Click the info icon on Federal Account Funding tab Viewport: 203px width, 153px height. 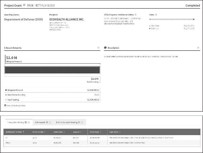click(82, 122)
